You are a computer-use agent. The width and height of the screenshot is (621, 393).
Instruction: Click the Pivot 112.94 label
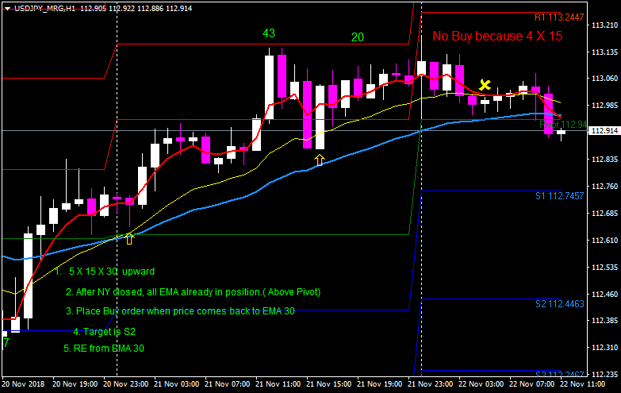pos(562,125)
